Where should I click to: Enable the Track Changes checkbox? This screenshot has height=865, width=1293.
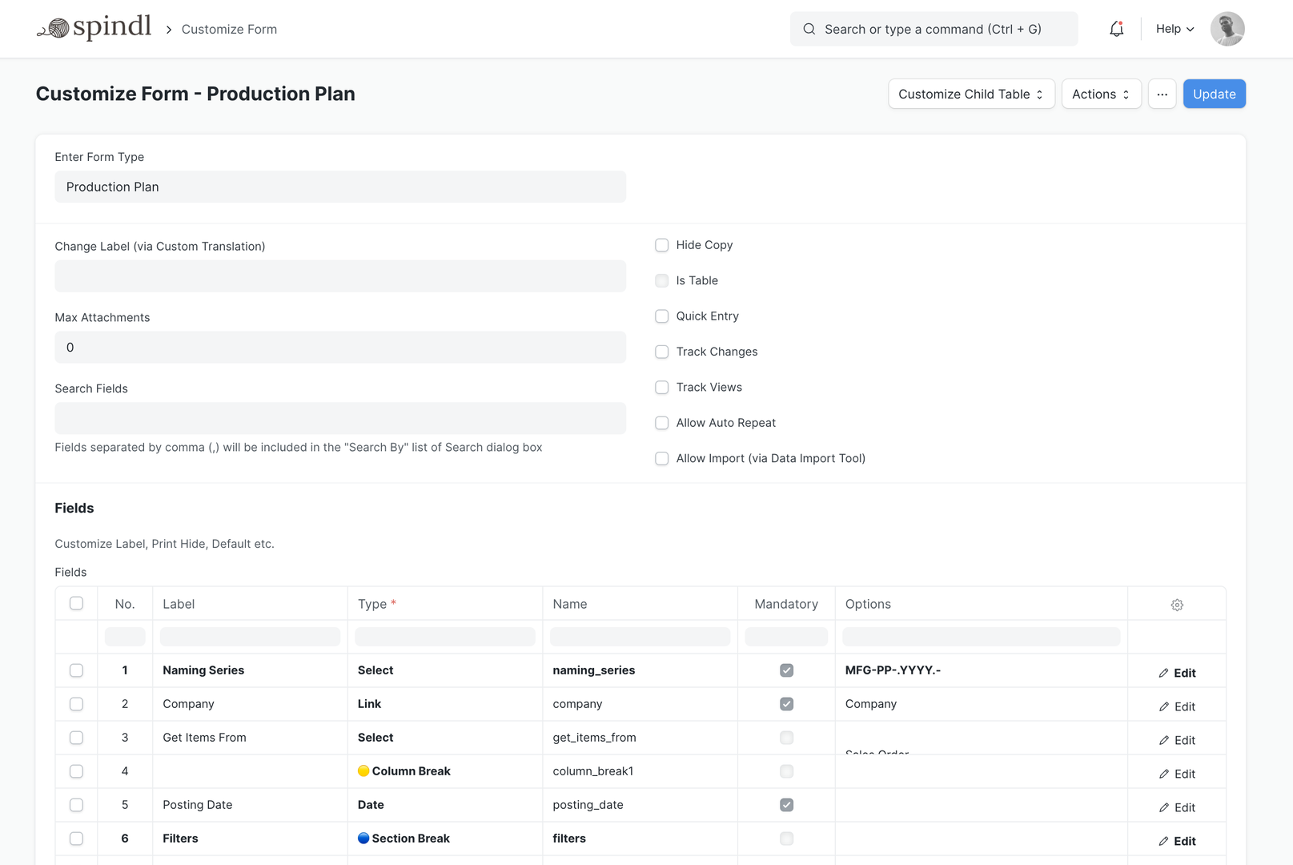coord(661,352)
